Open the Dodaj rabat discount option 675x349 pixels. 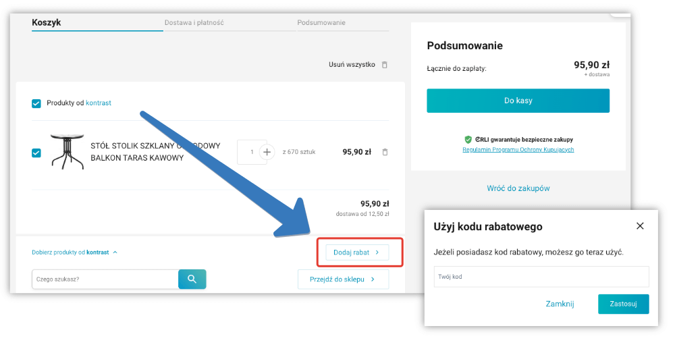coord(356,252)
